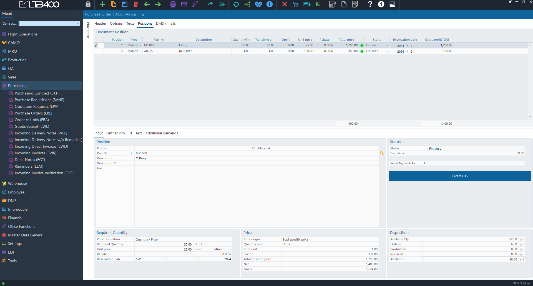Click the green plus add-new icon

pos(102,4)
